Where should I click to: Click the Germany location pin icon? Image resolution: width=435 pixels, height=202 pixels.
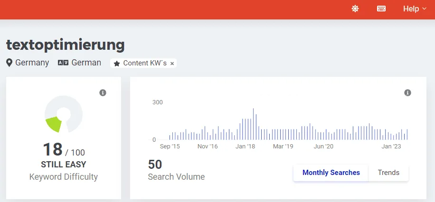9,63
